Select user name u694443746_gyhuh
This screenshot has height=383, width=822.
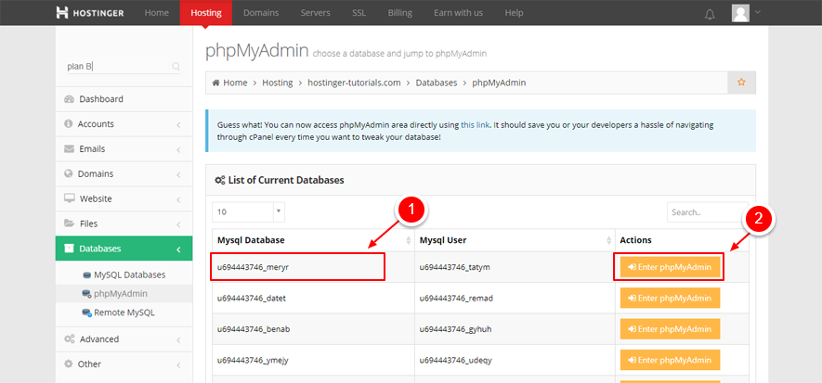click(x=455, y=329)
